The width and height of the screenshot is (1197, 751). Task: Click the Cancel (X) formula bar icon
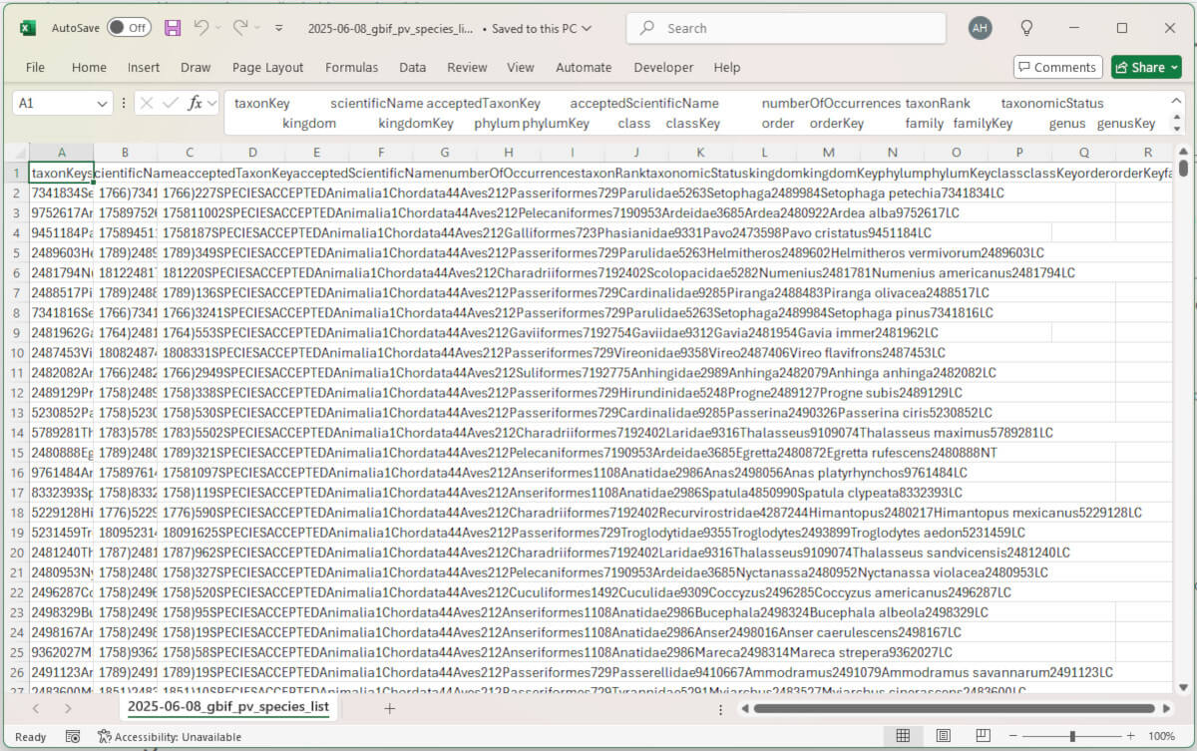146,103
